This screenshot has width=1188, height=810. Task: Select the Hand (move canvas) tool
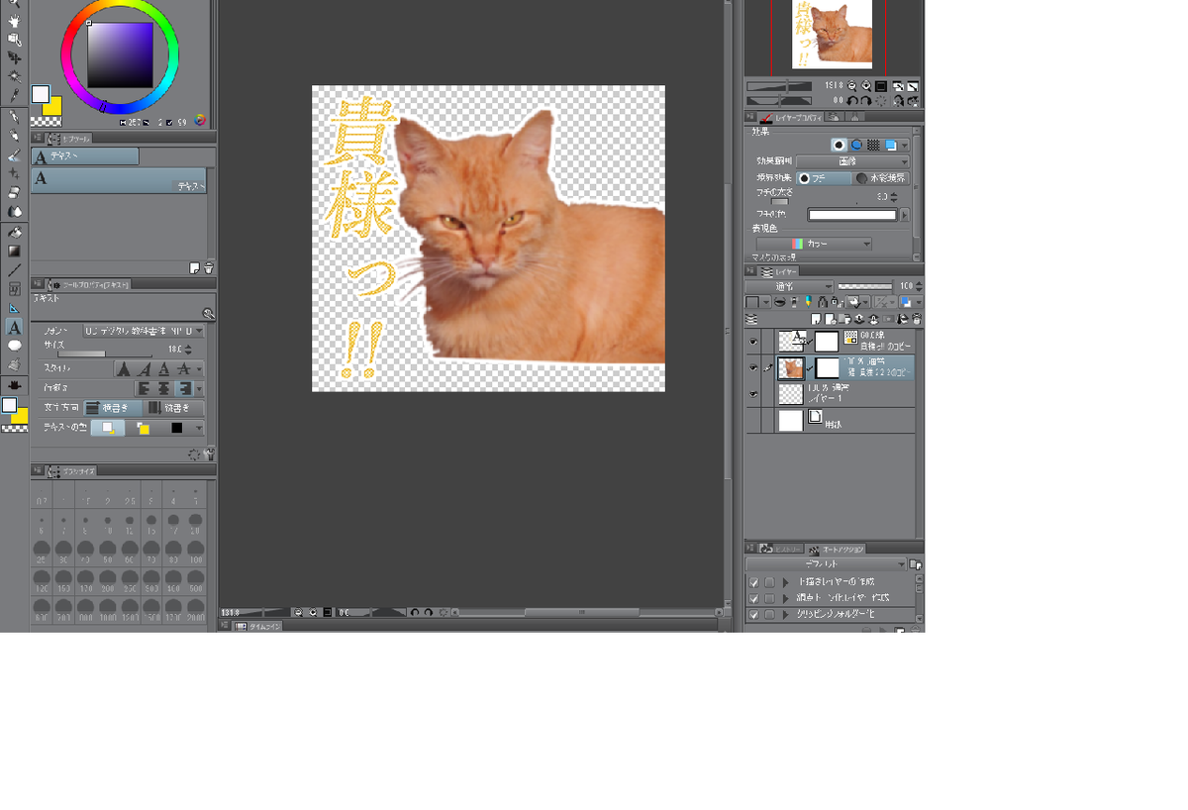pyautogui.click(x=14, y=21)
